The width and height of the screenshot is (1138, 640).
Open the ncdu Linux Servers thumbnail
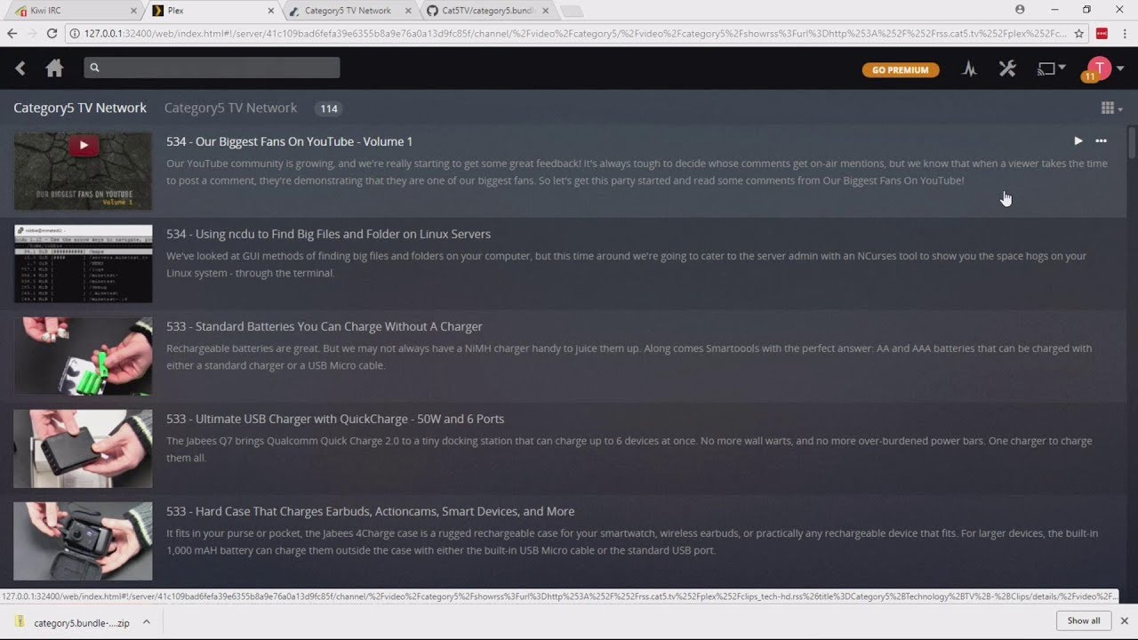83,263
